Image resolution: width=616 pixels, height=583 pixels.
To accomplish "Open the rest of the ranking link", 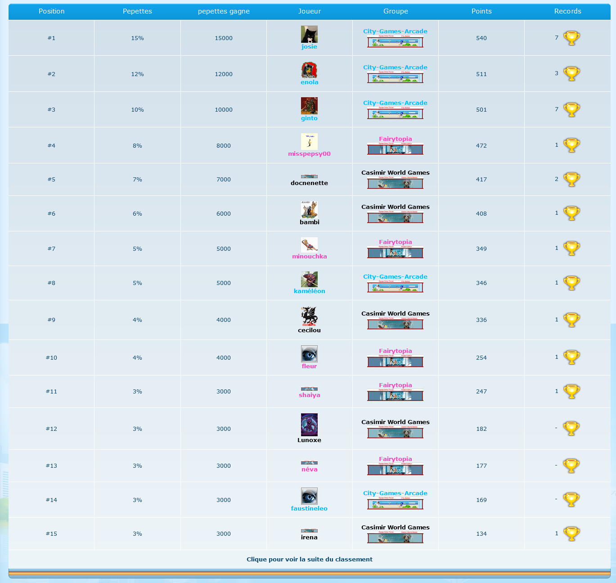I will point(310,560).
